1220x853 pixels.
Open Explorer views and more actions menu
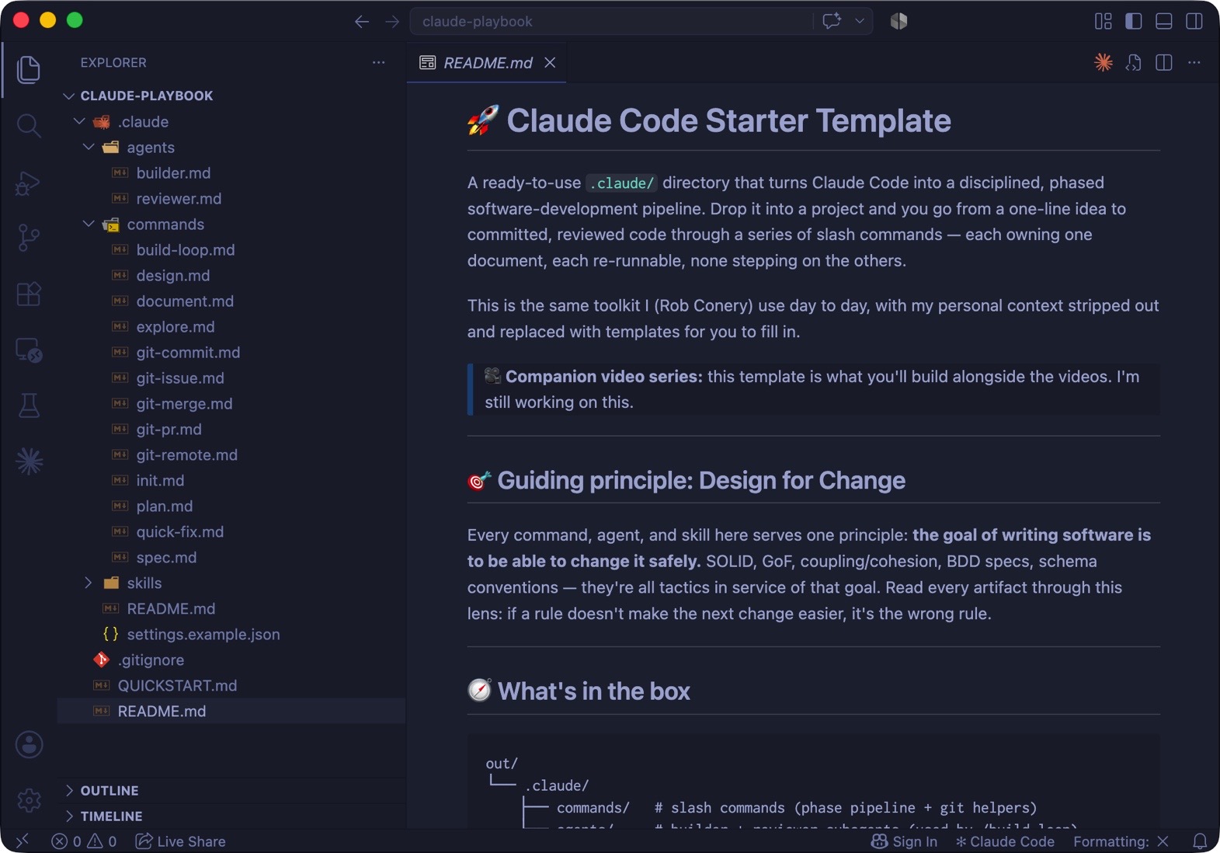click(x=378, y=63)
